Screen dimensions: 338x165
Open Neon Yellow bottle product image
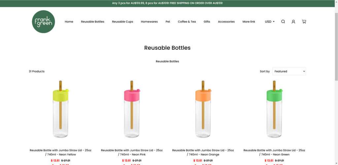point(61,109)
